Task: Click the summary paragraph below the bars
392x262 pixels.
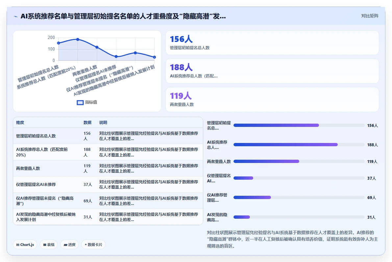Action: click(x=292, y=239)
